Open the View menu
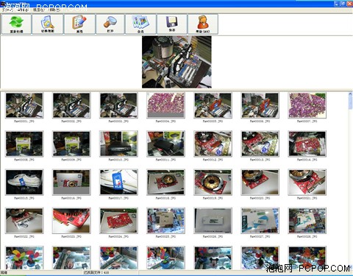This screenshot has height=276, width=353. point(38,10)
